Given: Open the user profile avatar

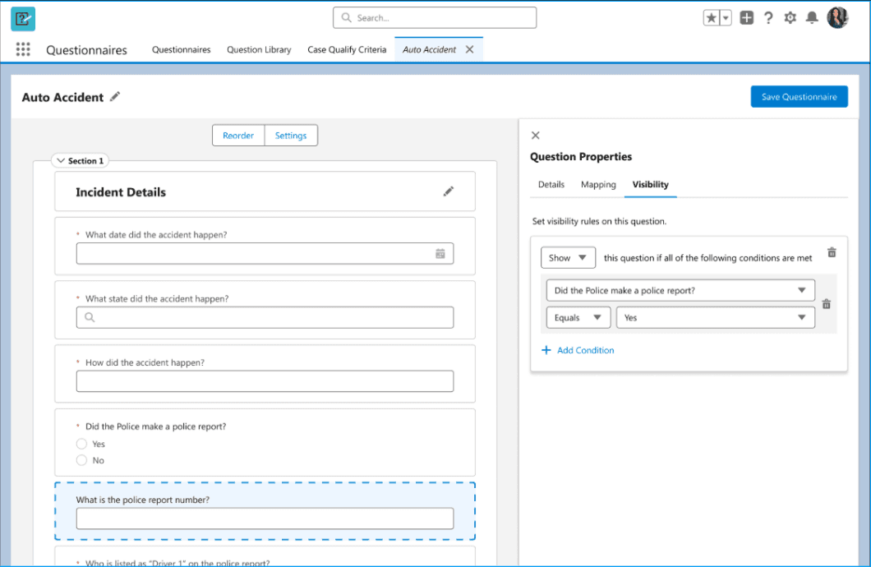Looking at the screenshot, I should (x=837, y=18).
